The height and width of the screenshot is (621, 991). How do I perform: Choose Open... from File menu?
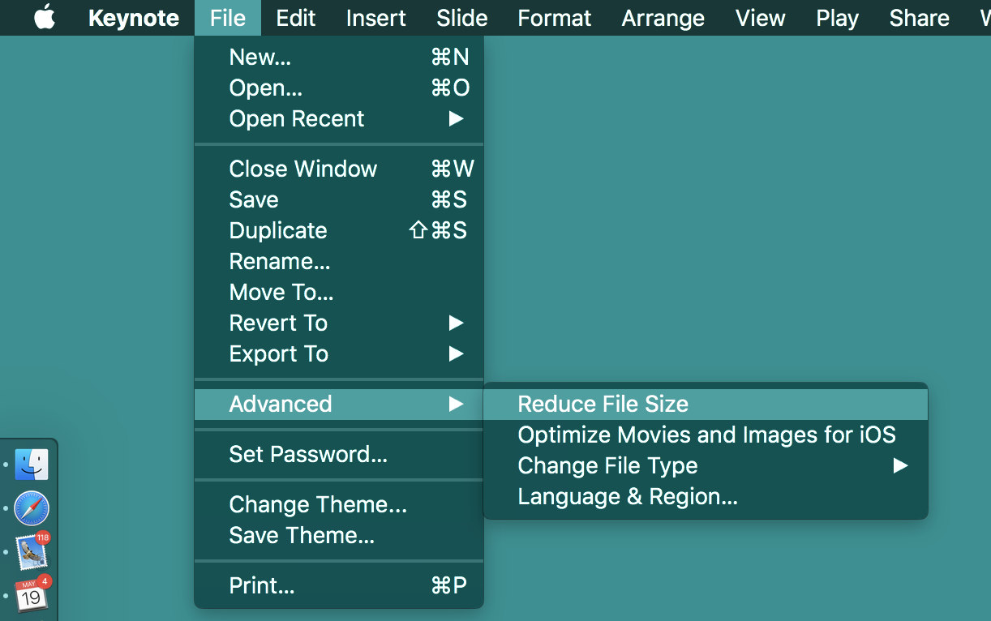[339, 88]
